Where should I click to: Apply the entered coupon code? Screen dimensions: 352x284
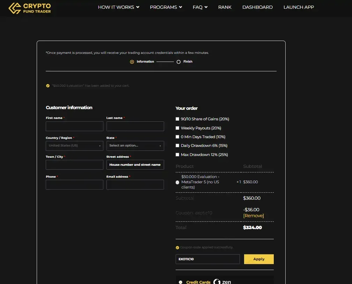pyautogui.click(x=258, y=259)
